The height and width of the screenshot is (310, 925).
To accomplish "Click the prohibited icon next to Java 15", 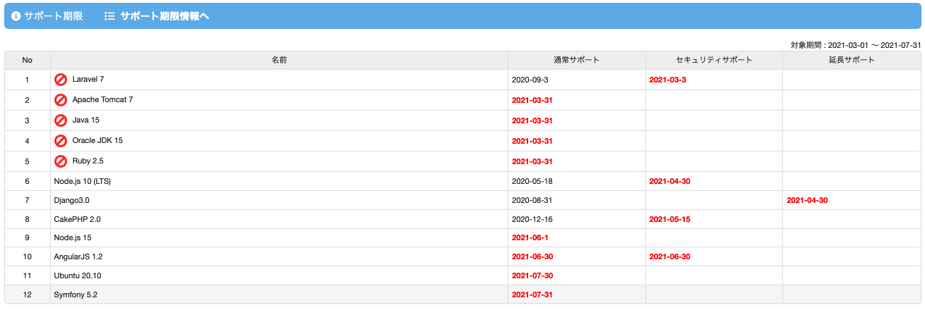I will point(61,120).
